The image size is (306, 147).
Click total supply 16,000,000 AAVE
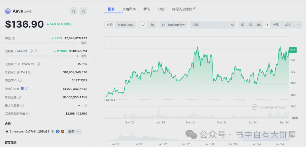[x=75, y=97]
